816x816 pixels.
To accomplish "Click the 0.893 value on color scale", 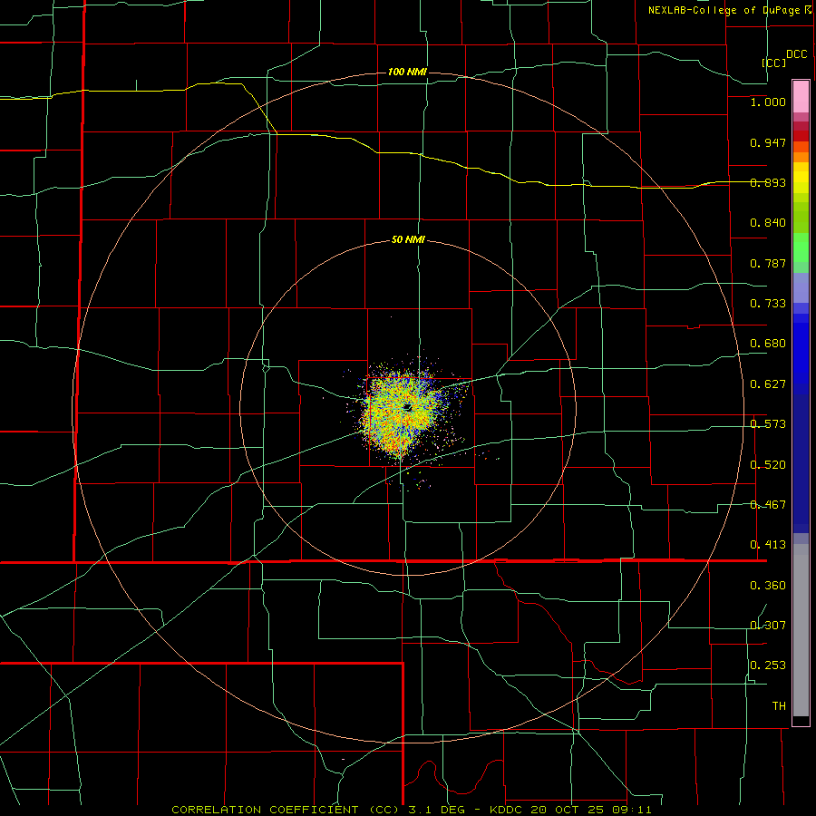I will coord(768,182).
